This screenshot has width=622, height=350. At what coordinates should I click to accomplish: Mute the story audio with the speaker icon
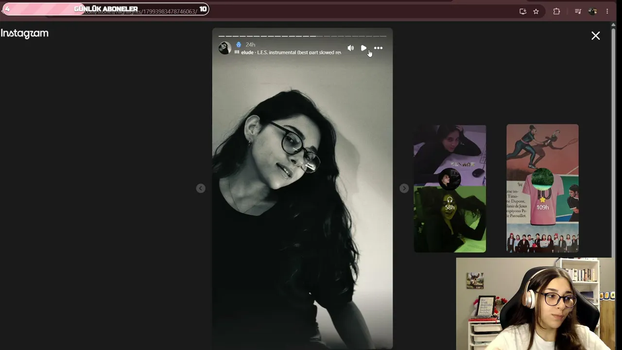350,48
